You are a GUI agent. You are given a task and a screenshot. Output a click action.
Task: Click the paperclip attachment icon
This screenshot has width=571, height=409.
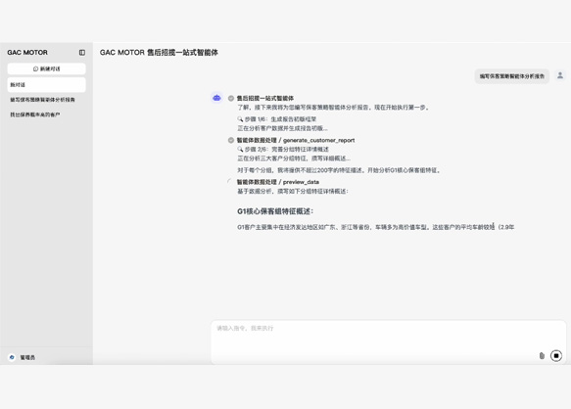[542, 355]
